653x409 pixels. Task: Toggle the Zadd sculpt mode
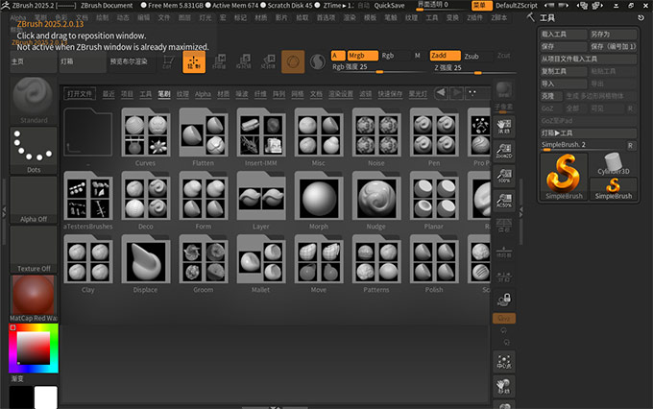click(445, 56)
